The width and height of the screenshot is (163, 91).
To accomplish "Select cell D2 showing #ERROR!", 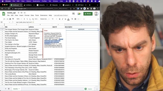I will 81,29.
